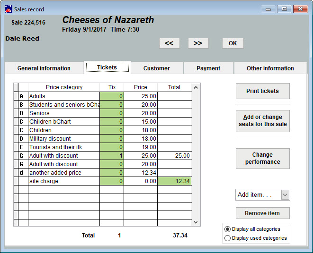Screen dimensions: 313x253
Task: Confirm with the OK button
Action: 233,43
